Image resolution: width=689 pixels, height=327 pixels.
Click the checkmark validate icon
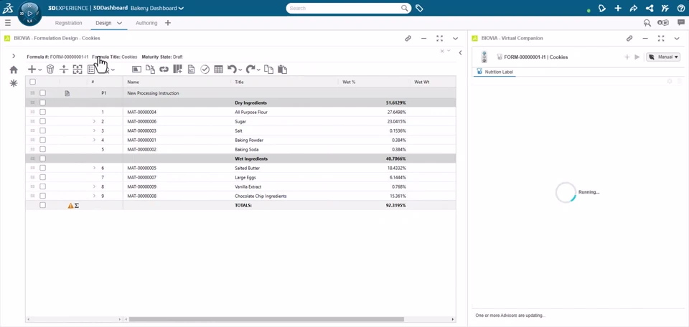(x=205, y=70)
